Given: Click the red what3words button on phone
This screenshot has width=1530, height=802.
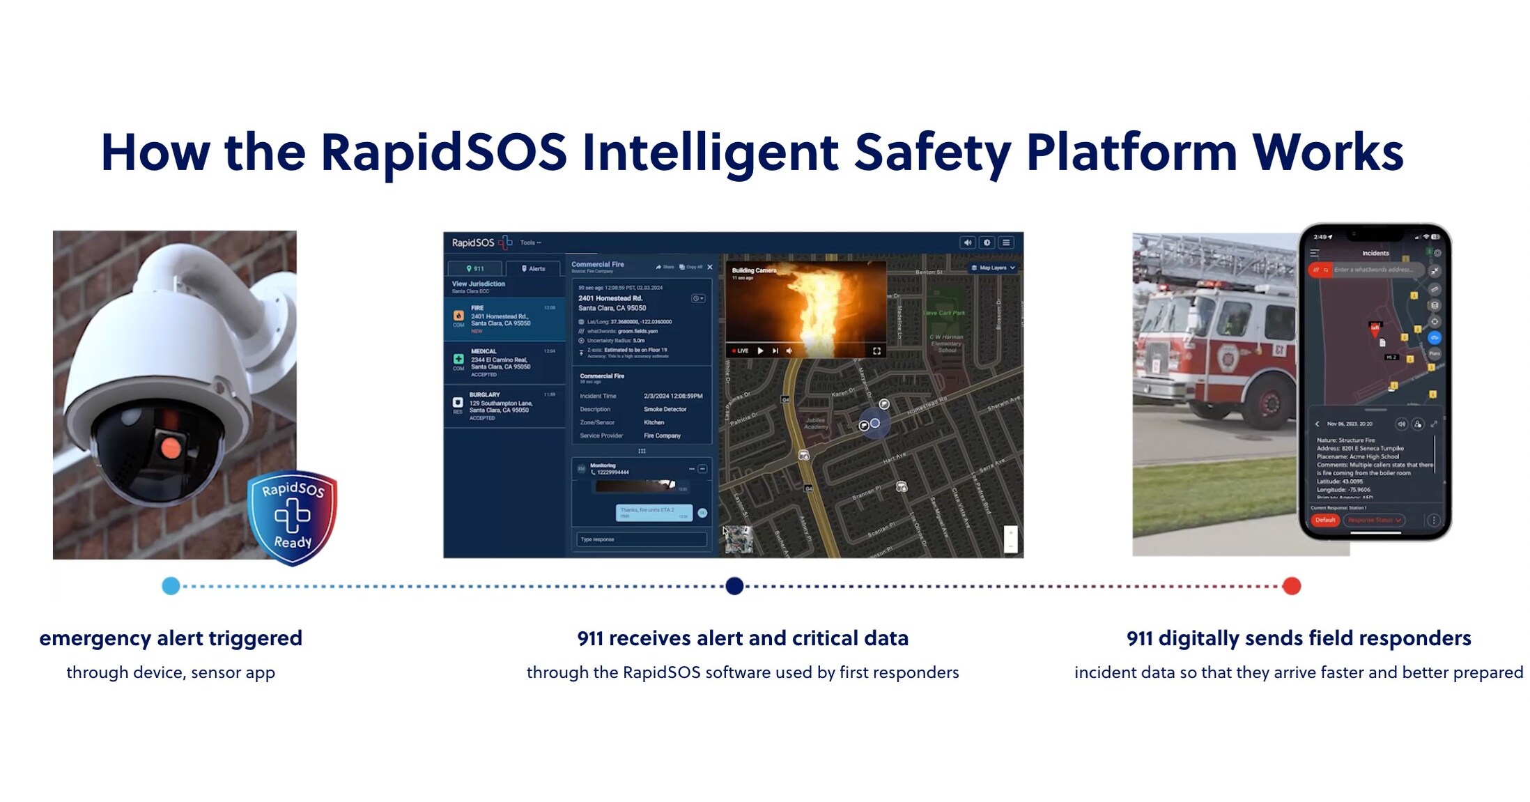Looking at the screenshot, I should click(x=1320, y=270).
